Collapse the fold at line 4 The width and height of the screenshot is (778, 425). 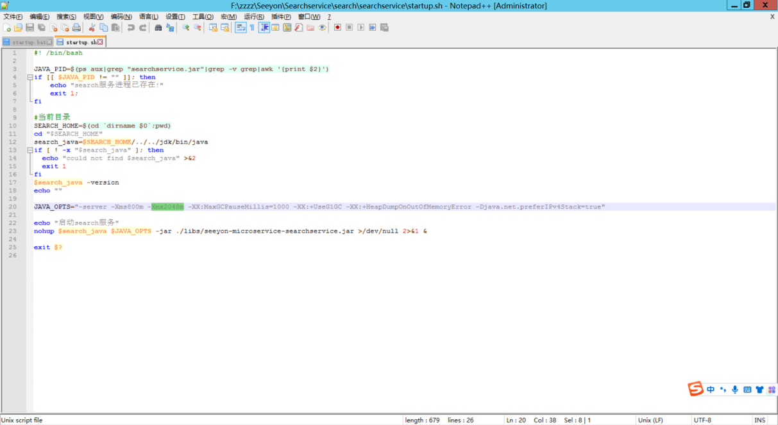30,77
